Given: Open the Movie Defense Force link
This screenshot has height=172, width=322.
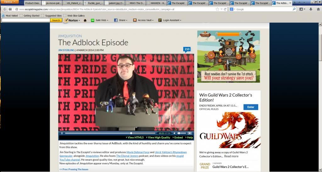Looking at the screenshot, I should point(138,152).
